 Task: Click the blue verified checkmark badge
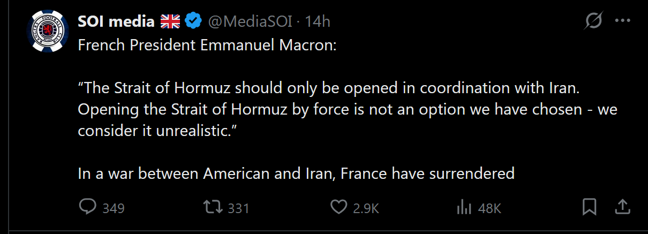pyautogui.click(x=193, y=21)
